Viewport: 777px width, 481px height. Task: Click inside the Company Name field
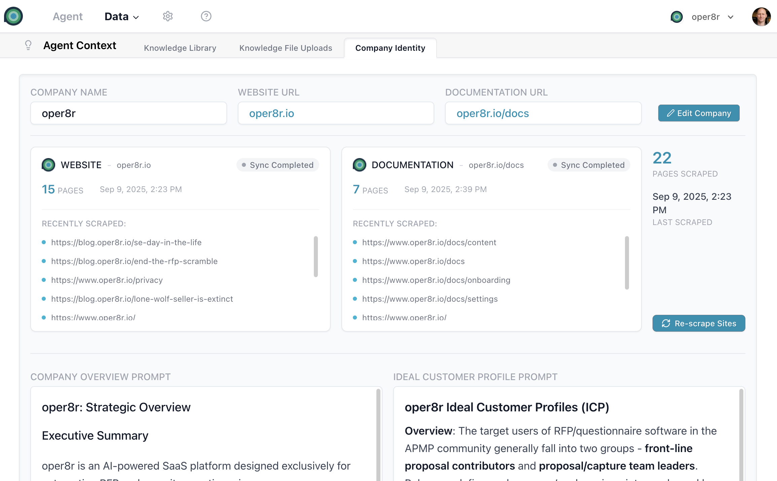tap(128, 113)
